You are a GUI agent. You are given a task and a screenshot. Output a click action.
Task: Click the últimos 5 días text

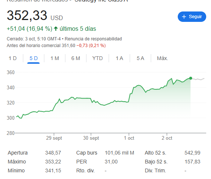point(78,29)
